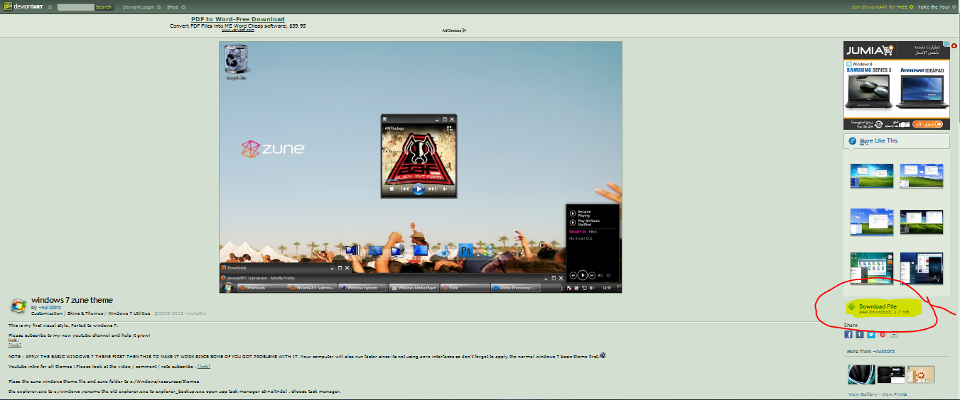Open the extra share options gray icon
This screenshot has height=400, width=960.
894,335
